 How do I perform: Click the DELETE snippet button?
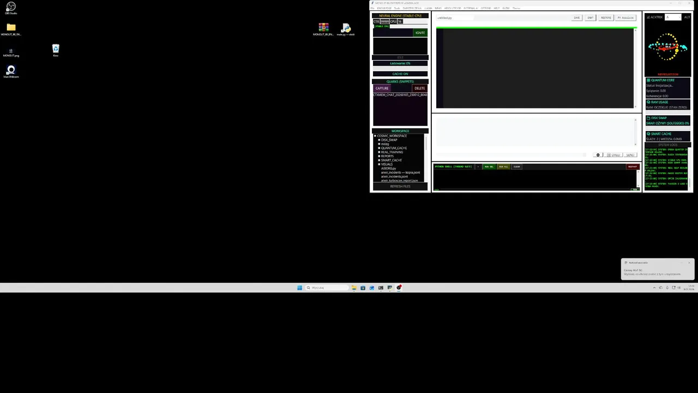419,88
